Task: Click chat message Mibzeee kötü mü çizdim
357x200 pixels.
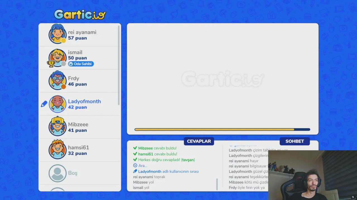Action: [249, 182]
